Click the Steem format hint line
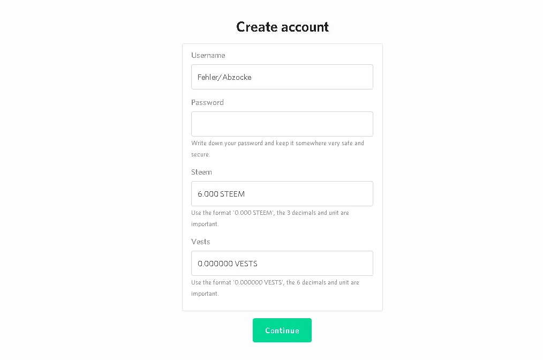543x360 pixels. click(270, 218)
